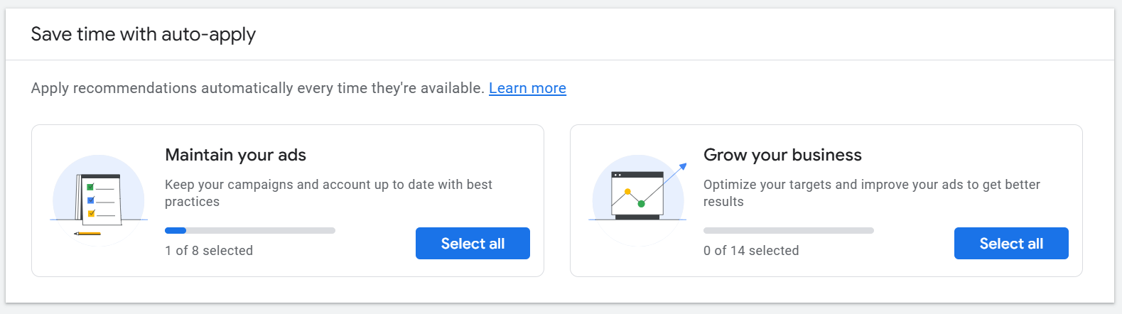Select all Maintain your ads recommendations
The image size is (1122, 314).
pyautogui.click(x=473, y=244)
